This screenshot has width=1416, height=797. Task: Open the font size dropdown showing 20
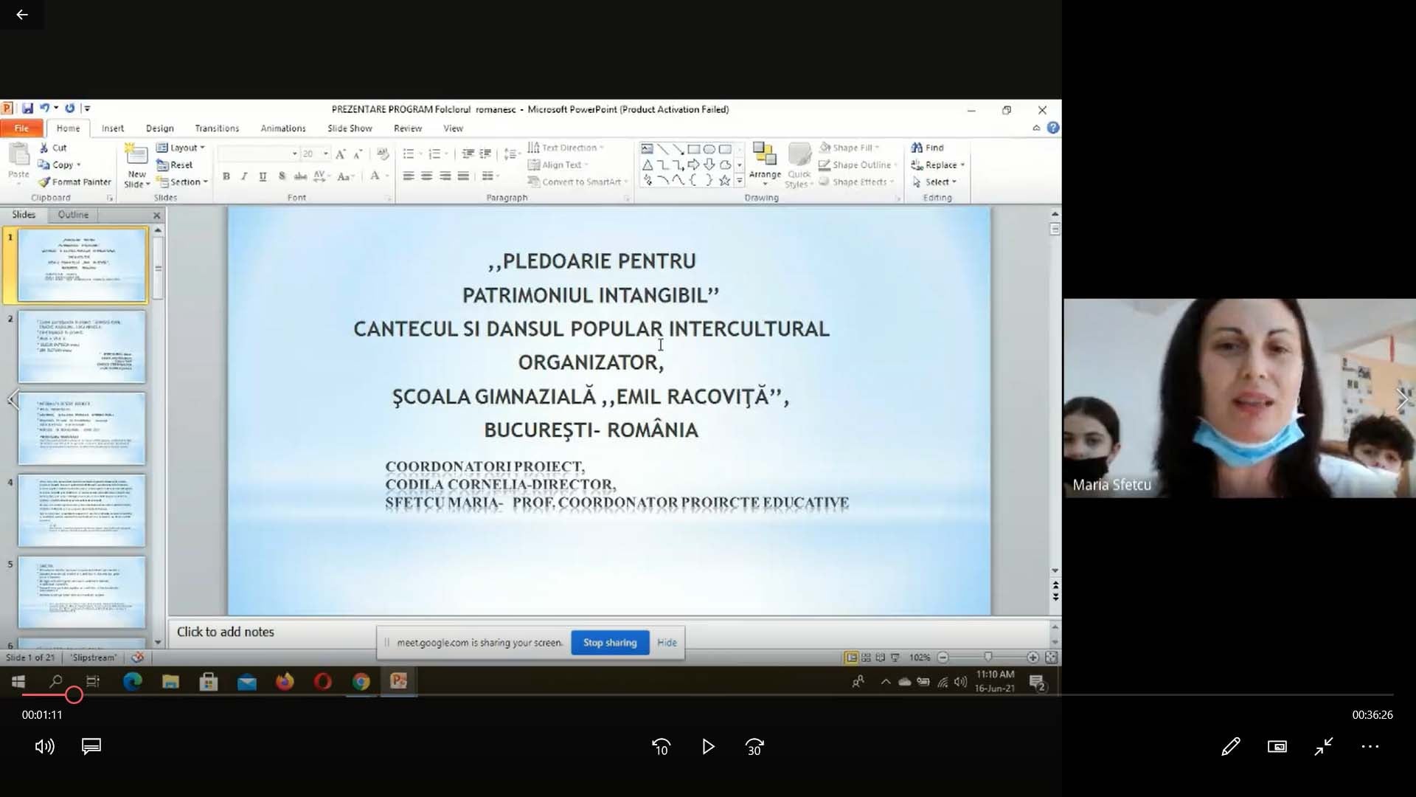click(x=326, y=153)
